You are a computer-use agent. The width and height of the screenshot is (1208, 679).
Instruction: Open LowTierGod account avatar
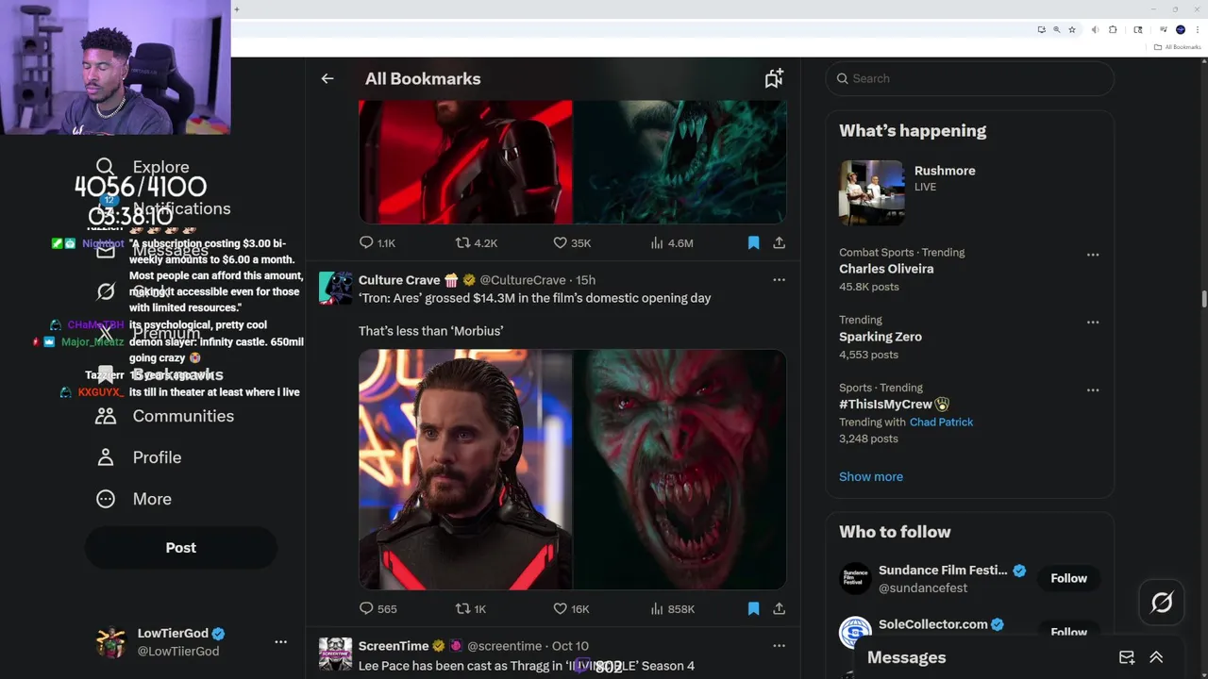[x=111, y=642]
